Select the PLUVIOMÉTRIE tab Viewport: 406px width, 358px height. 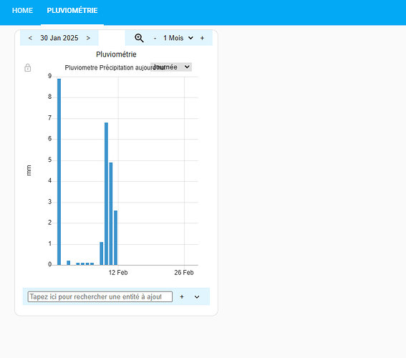[x=72, y=10]
